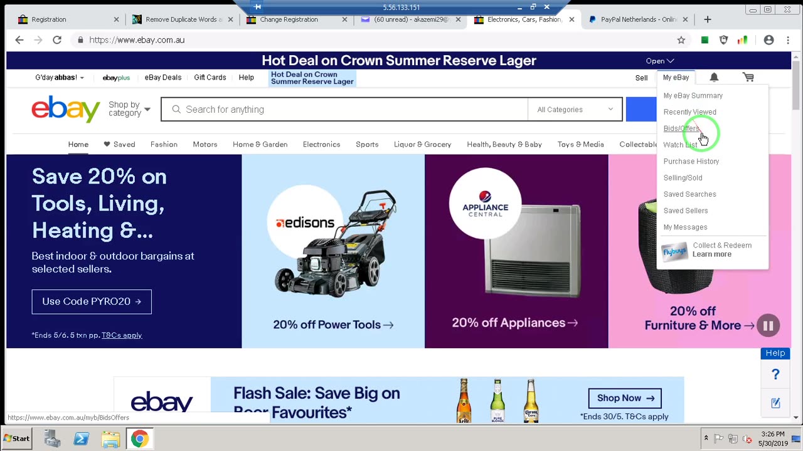Image resolution: width=803 pixels, height=451 pixels.
Task: Click the green square extension icon
Action: 705,40
